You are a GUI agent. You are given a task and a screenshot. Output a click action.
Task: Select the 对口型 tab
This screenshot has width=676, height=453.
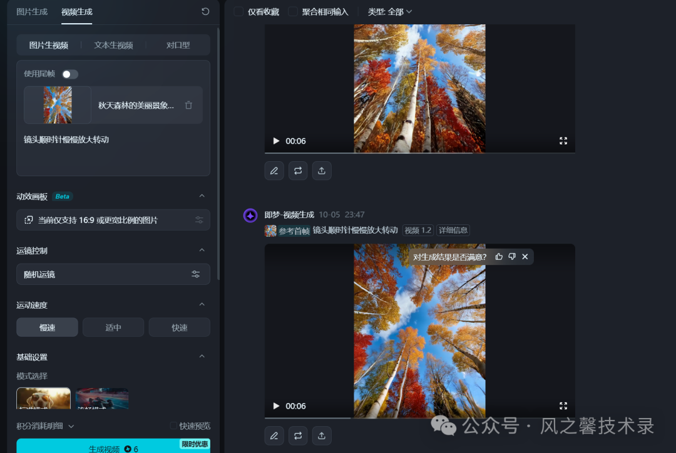click(178, 45)
